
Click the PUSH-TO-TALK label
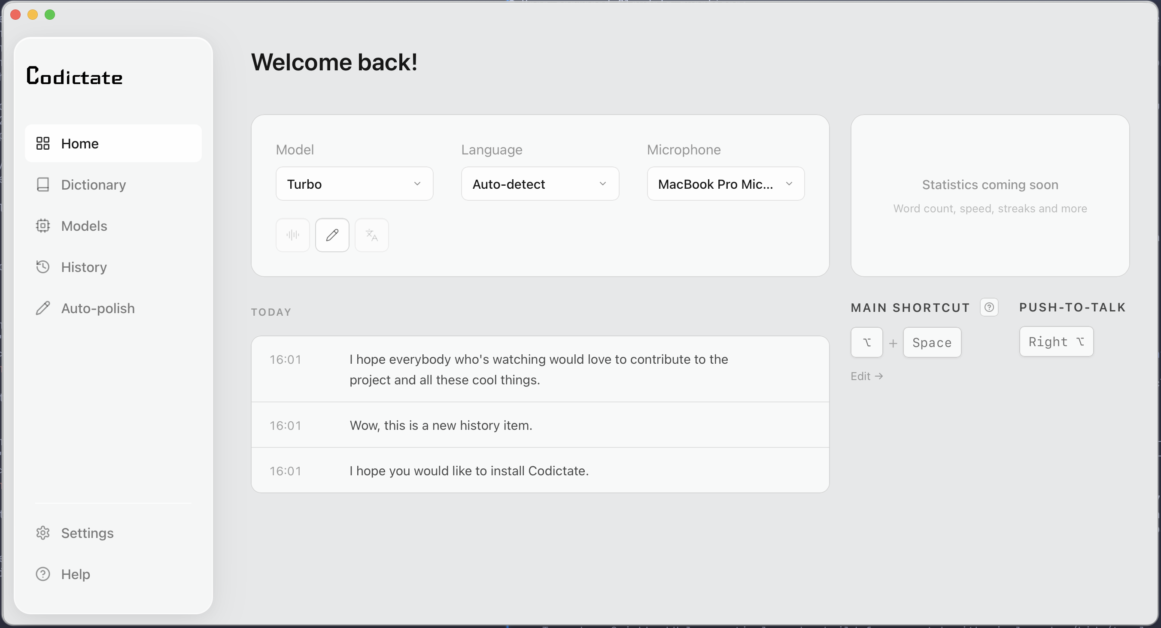click(x=1072, y=307)
